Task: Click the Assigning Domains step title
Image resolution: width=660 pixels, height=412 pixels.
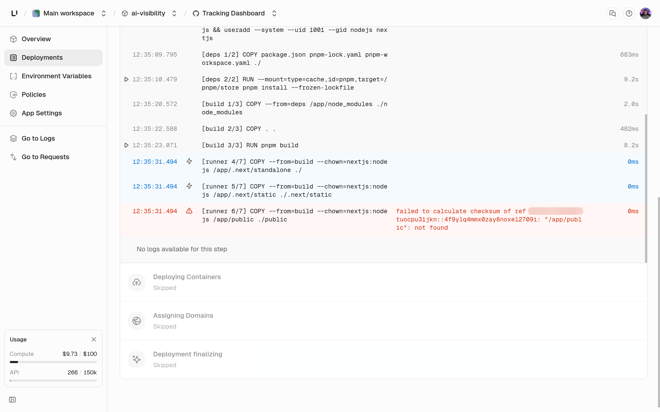Action: tap(183, 315)
